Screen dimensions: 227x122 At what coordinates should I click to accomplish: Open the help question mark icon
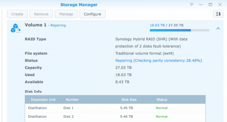tap(191, 5)
